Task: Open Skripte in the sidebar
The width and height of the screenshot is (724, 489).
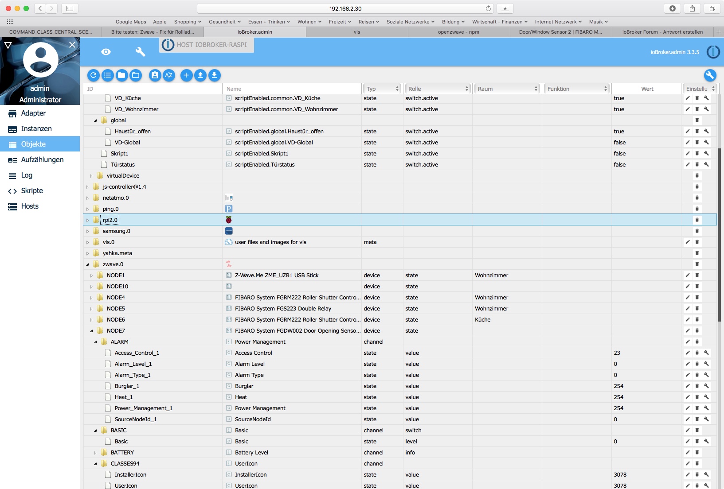Action: click(40, 191)
